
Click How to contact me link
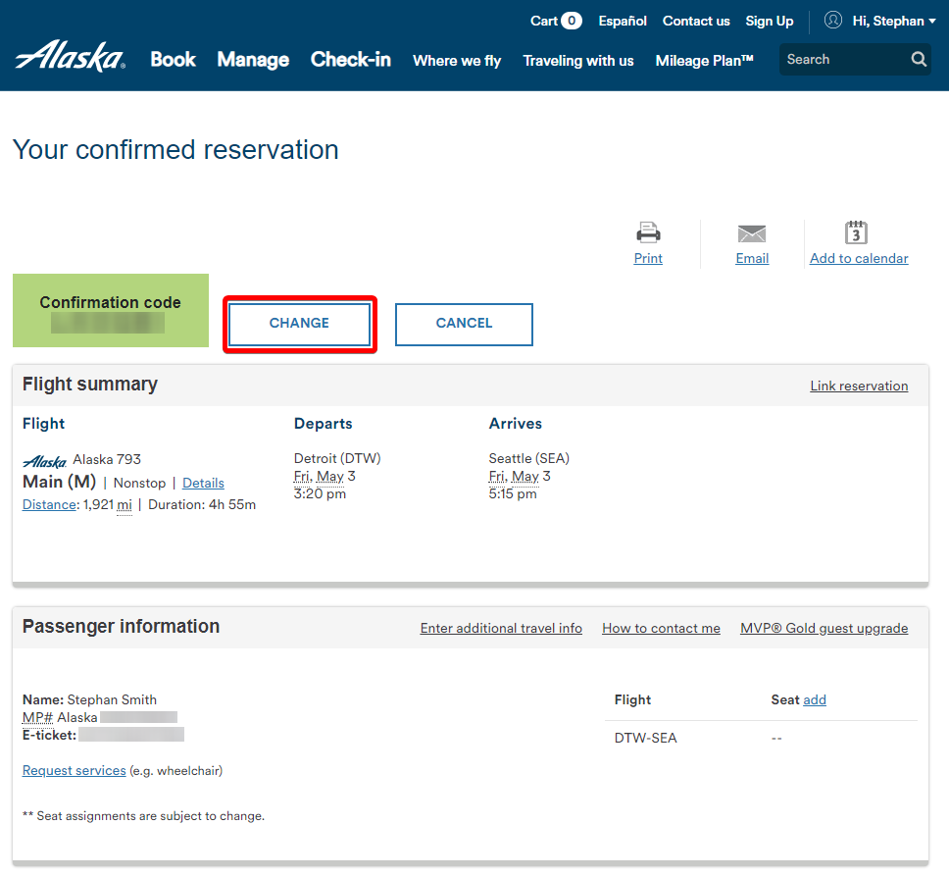(661, 629)
